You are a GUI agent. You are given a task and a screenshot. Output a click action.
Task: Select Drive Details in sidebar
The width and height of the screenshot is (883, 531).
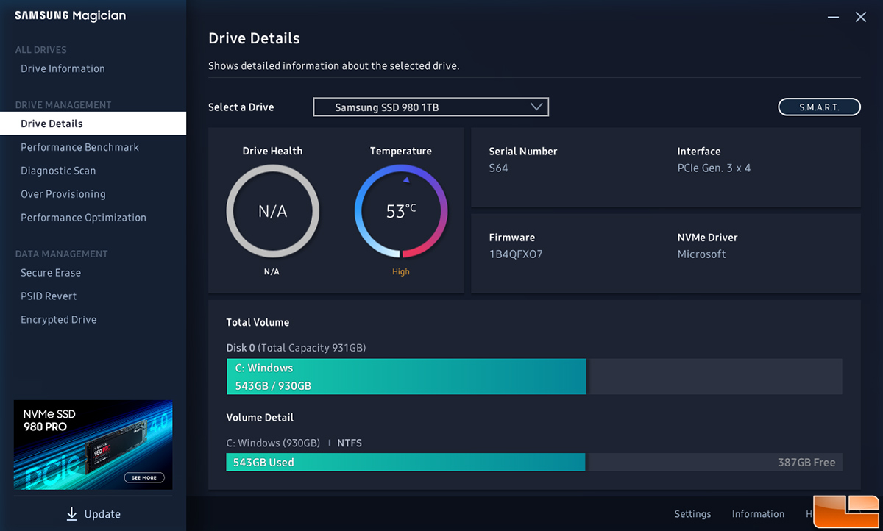click(93, 124)
